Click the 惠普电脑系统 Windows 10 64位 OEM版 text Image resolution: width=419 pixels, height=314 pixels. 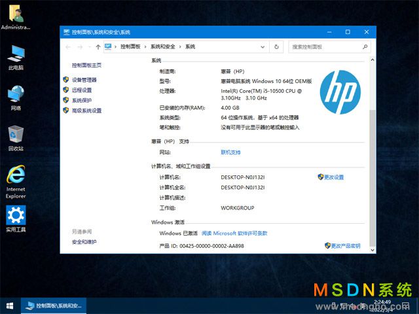pos(266,81)
